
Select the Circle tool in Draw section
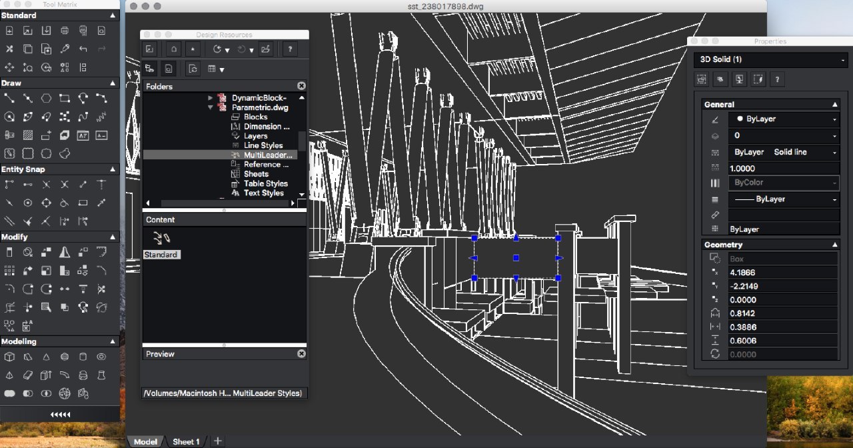point(9,117)
